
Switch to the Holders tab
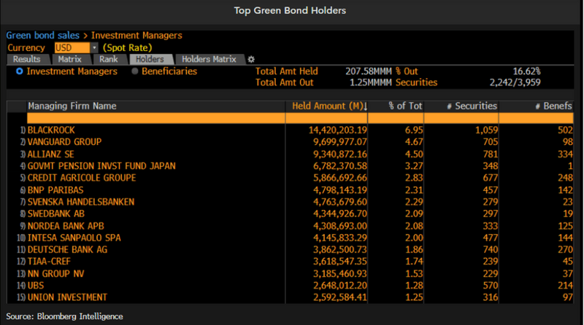pos(150,59)
